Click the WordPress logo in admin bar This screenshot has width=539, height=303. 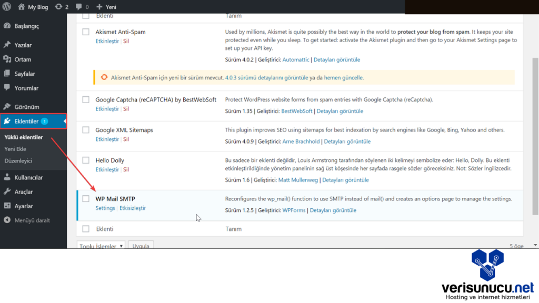pos(7,7)
